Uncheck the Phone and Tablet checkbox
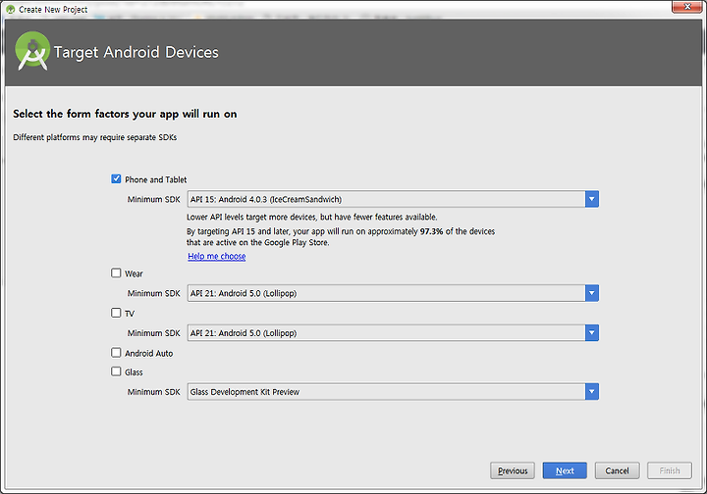Image resolution: width=707 pixels, height=494 pixels. [116, 179]
